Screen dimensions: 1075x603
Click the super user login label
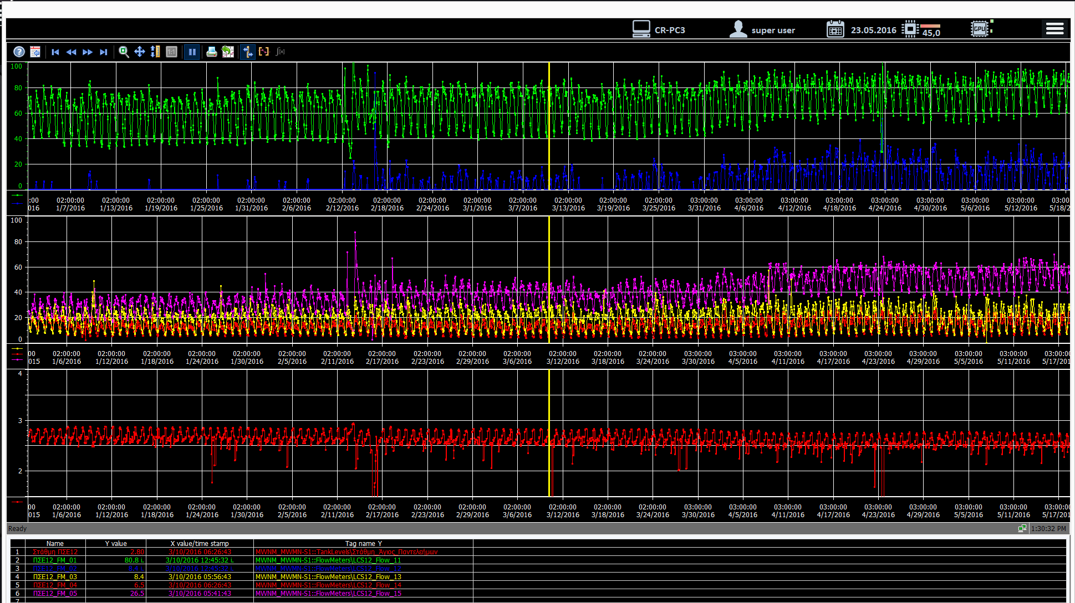click(773, 30)
